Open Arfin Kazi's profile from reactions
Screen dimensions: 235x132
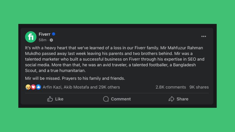coord(52,87)
